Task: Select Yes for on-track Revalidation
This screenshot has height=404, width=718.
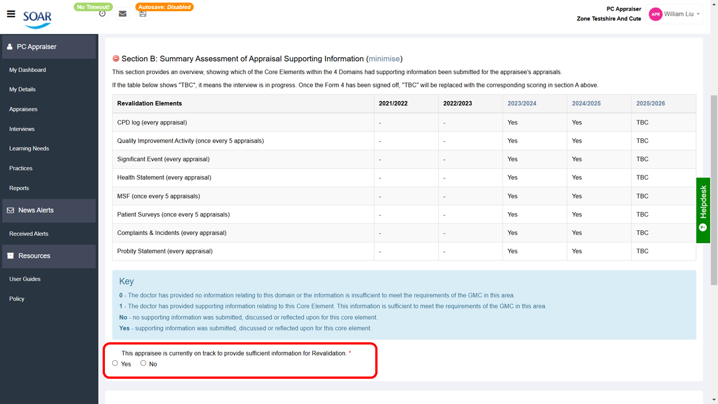Action: pos(115,363)
